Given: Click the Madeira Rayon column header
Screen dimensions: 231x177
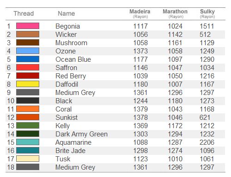Looking at the screenshot, I should tap(140, 14).
